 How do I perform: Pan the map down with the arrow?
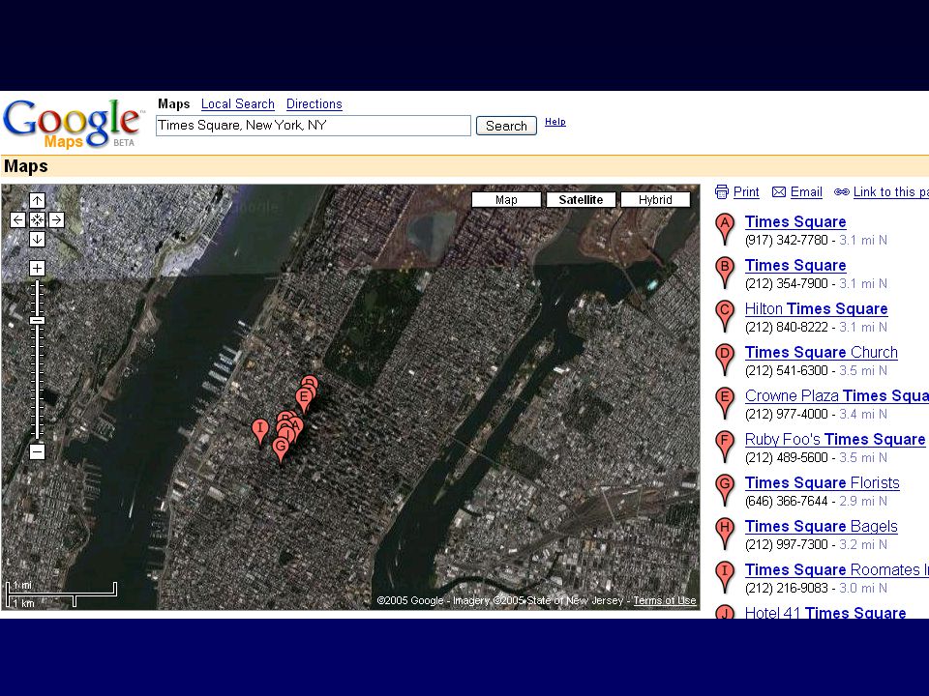37,240
